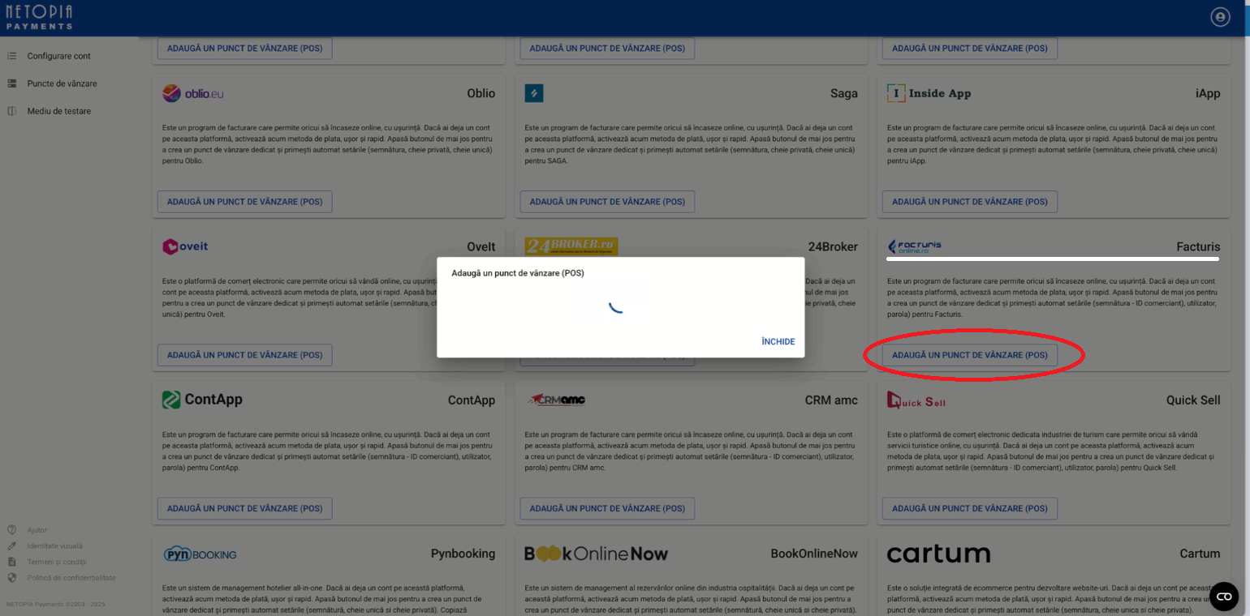This screenshot has width=1250, height=616.
Task: Click the Inside App logo
Action: pyautogui.click(x=929, y=93)
